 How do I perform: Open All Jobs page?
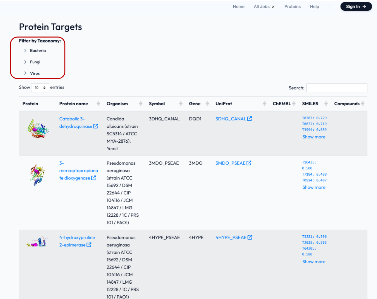coord(264,7)
